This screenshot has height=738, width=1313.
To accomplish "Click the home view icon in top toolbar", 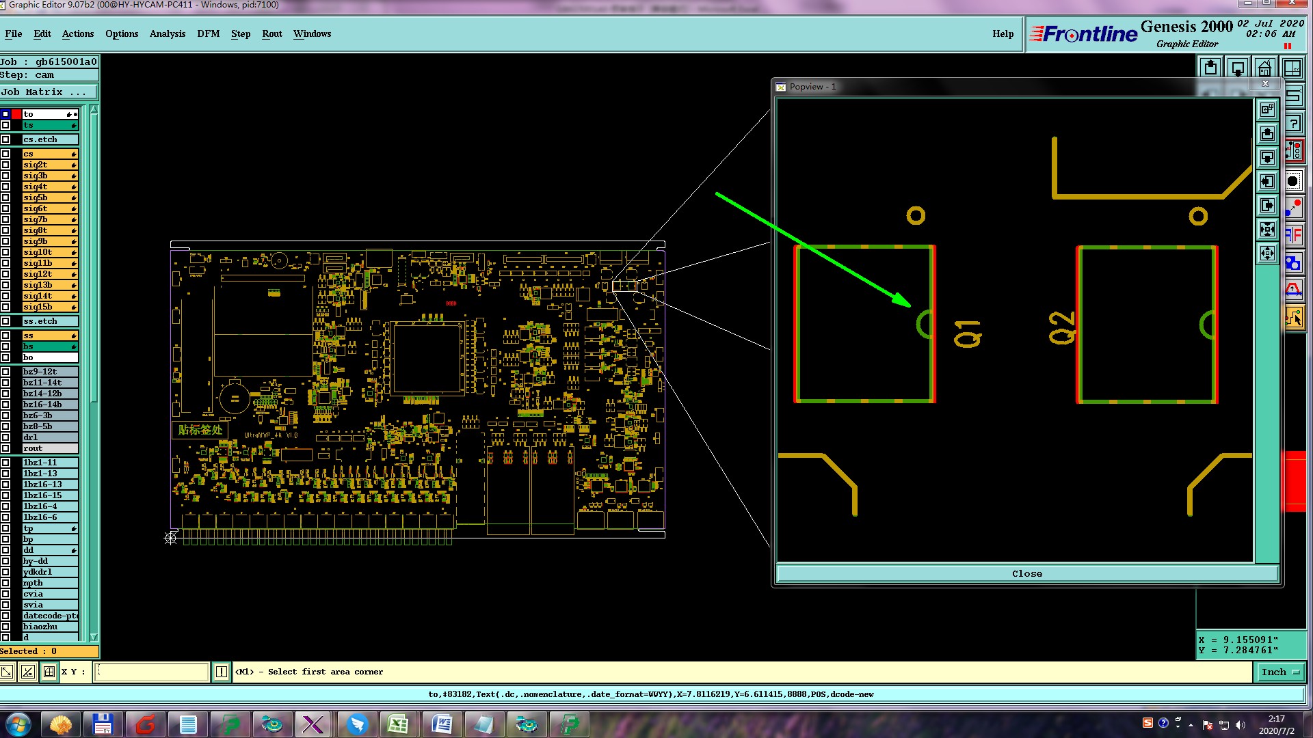I will coord(1265,68).
